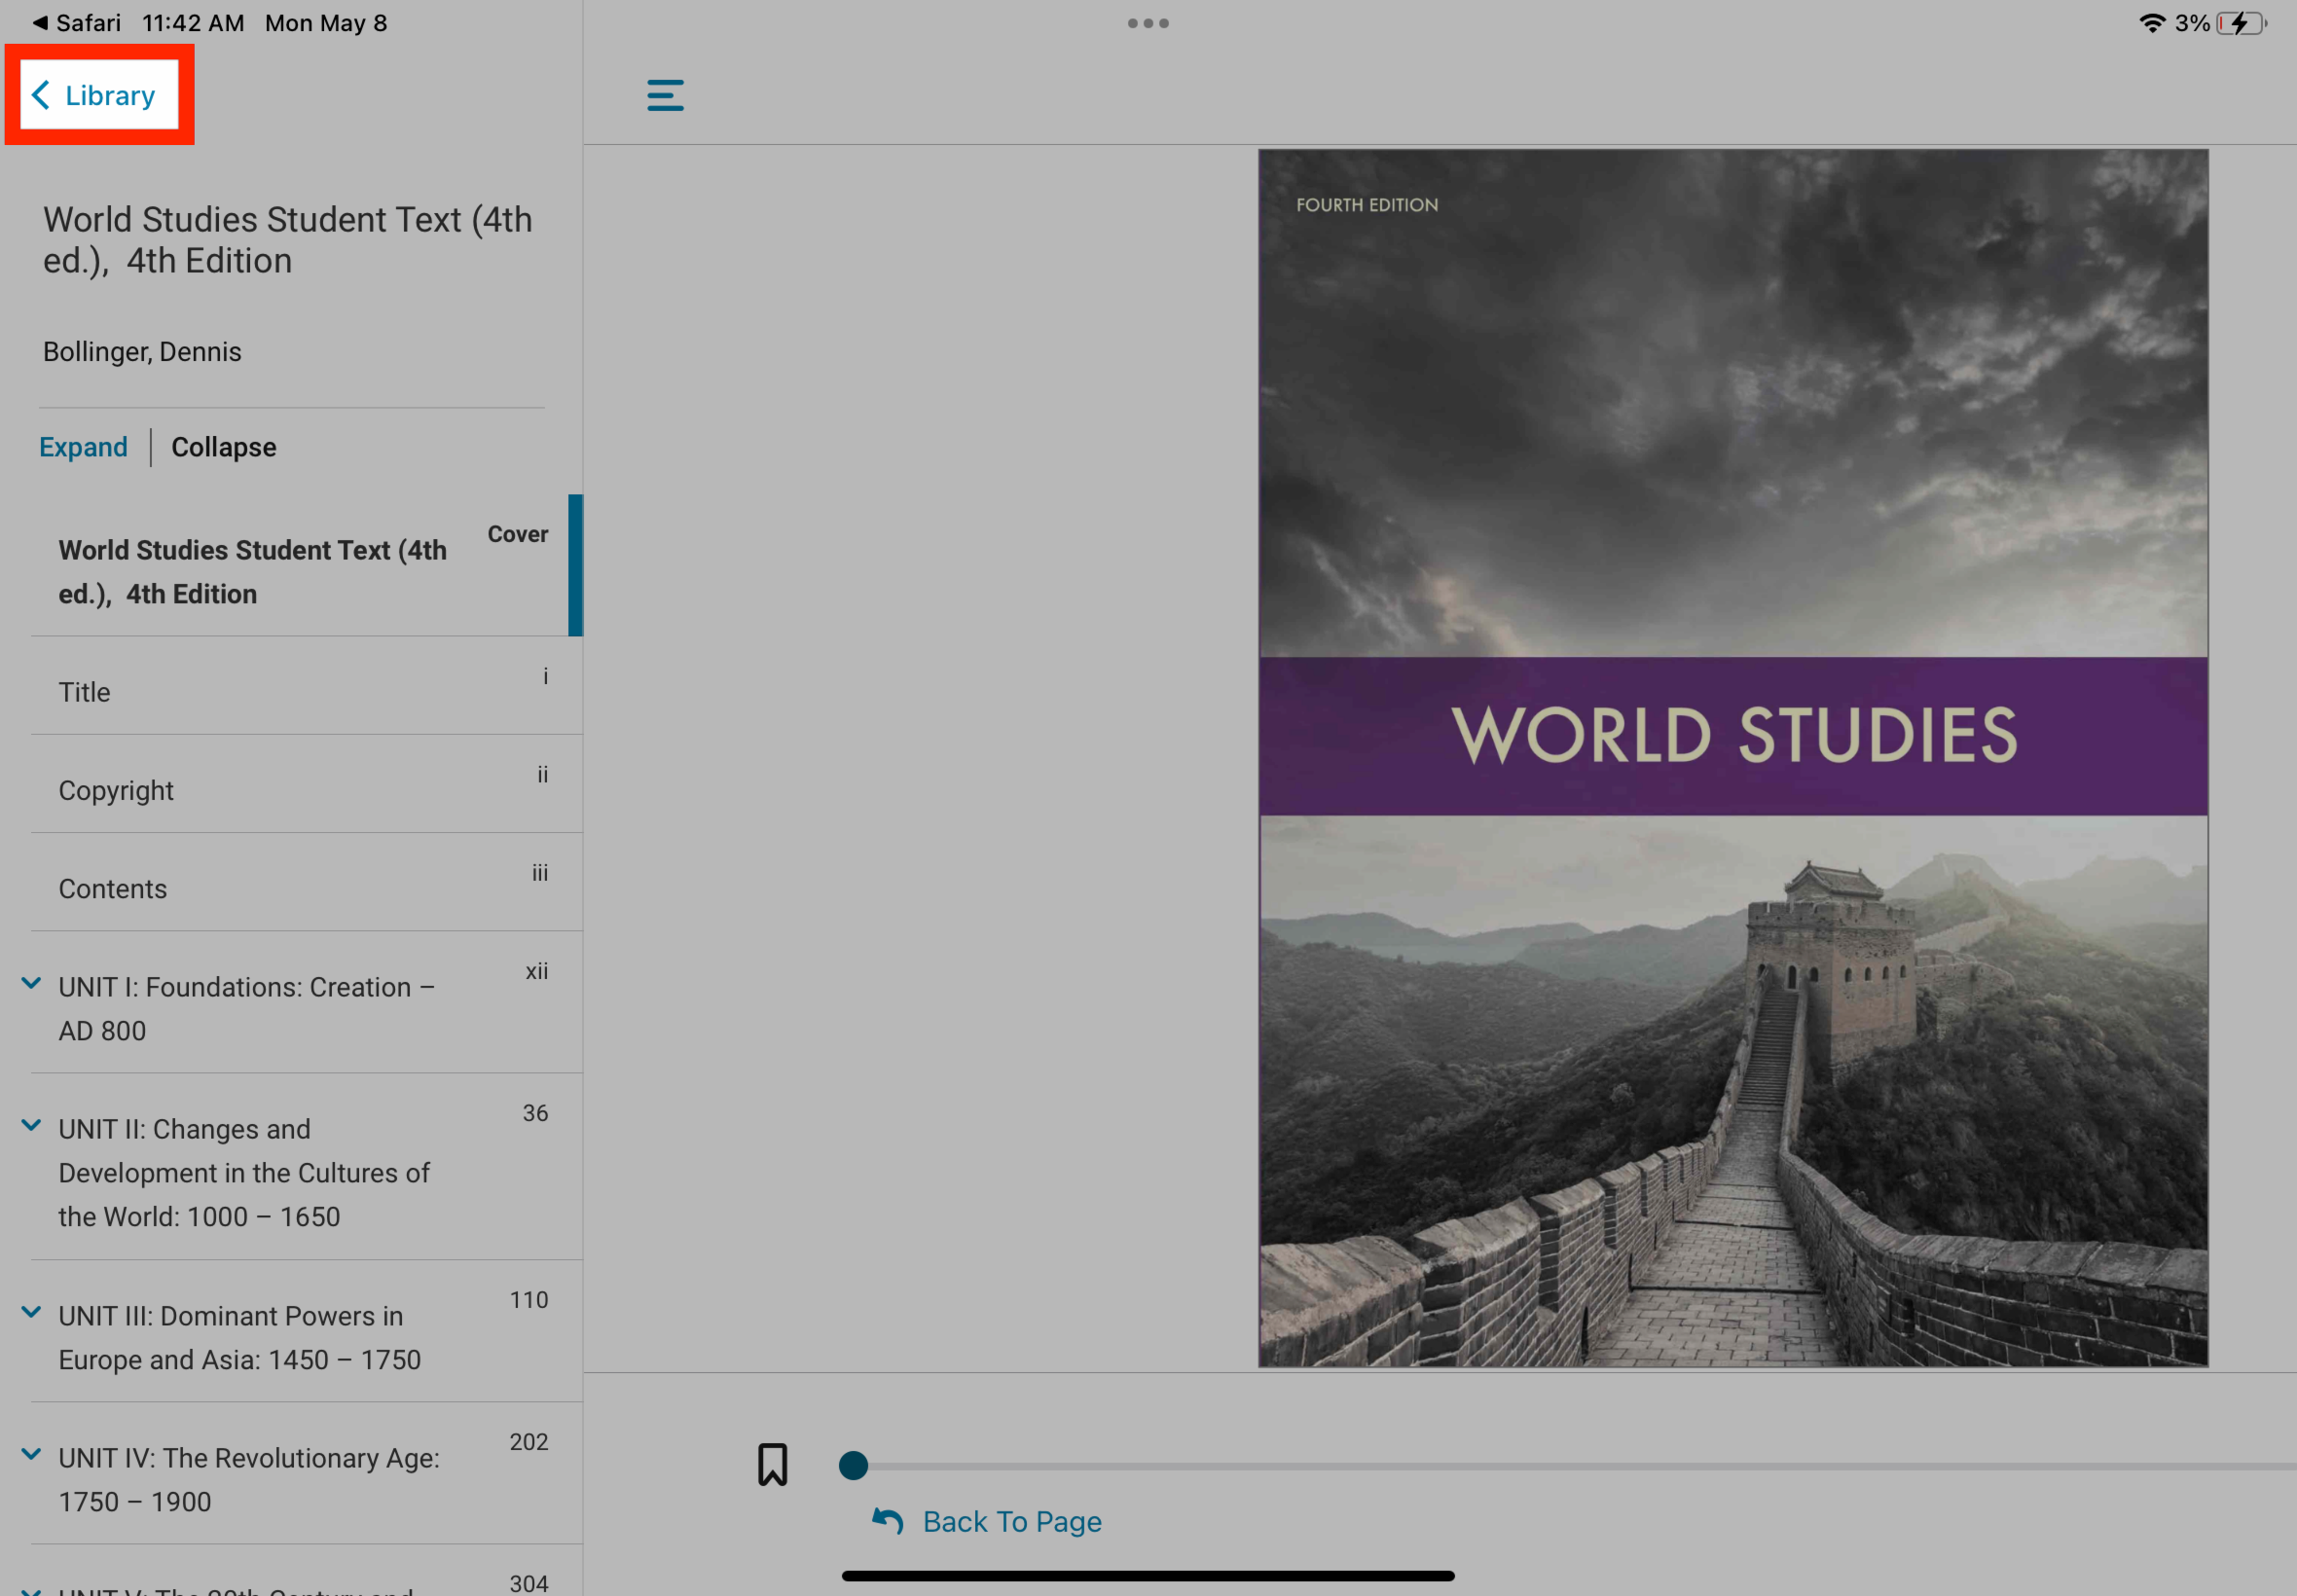Tap the three-dot multitasking control at top
This screenshot has height=1596, width=2297.
(x=1148, y=23)
